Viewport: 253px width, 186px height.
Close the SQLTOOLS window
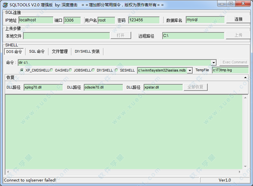(243, 4)
